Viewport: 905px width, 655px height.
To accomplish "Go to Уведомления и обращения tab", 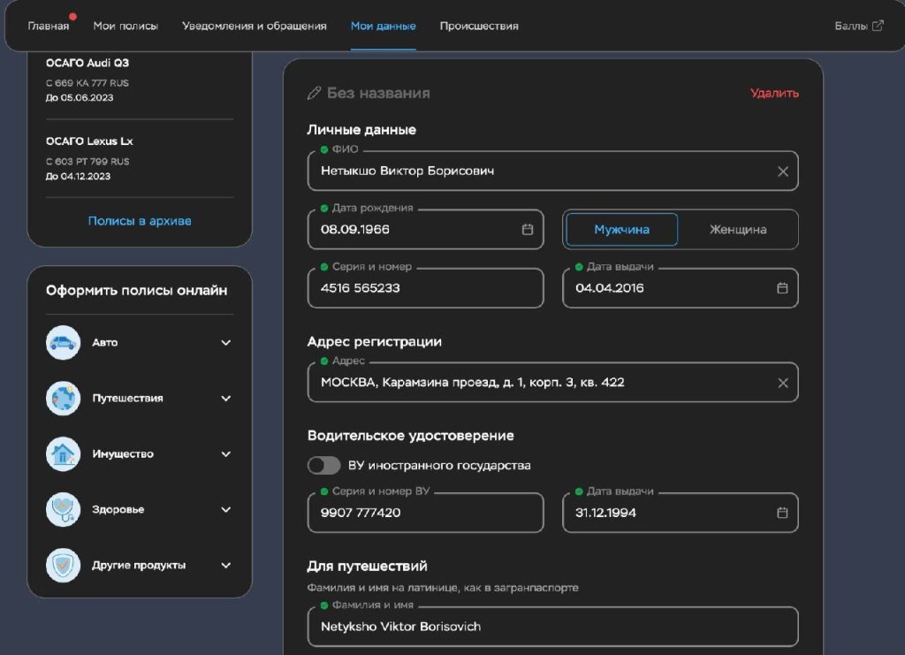I will pos(255,26).
